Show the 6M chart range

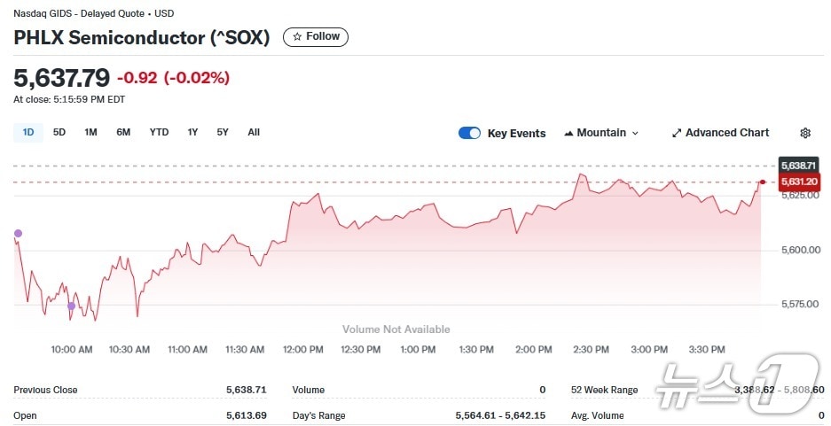tap(123, 133)
